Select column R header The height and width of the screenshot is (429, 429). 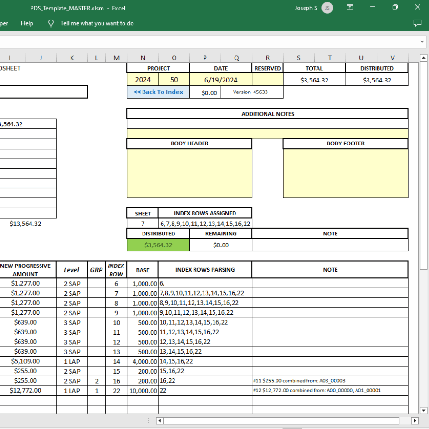(267, 58)
